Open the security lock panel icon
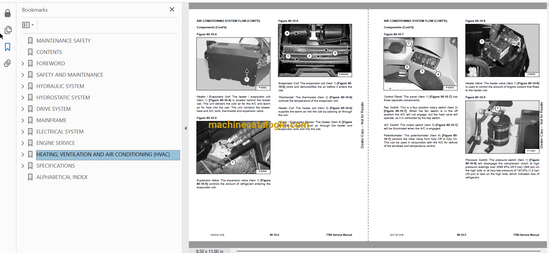This screenshot has width=549, height=253. pyautogui.click(x=8, y=13)
